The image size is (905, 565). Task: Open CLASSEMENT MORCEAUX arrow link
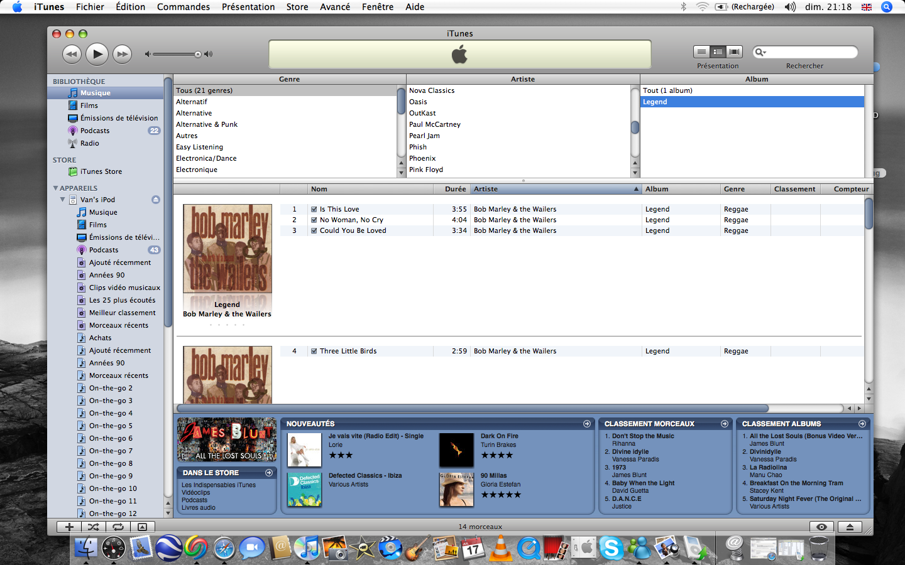(x=725, y=424)
